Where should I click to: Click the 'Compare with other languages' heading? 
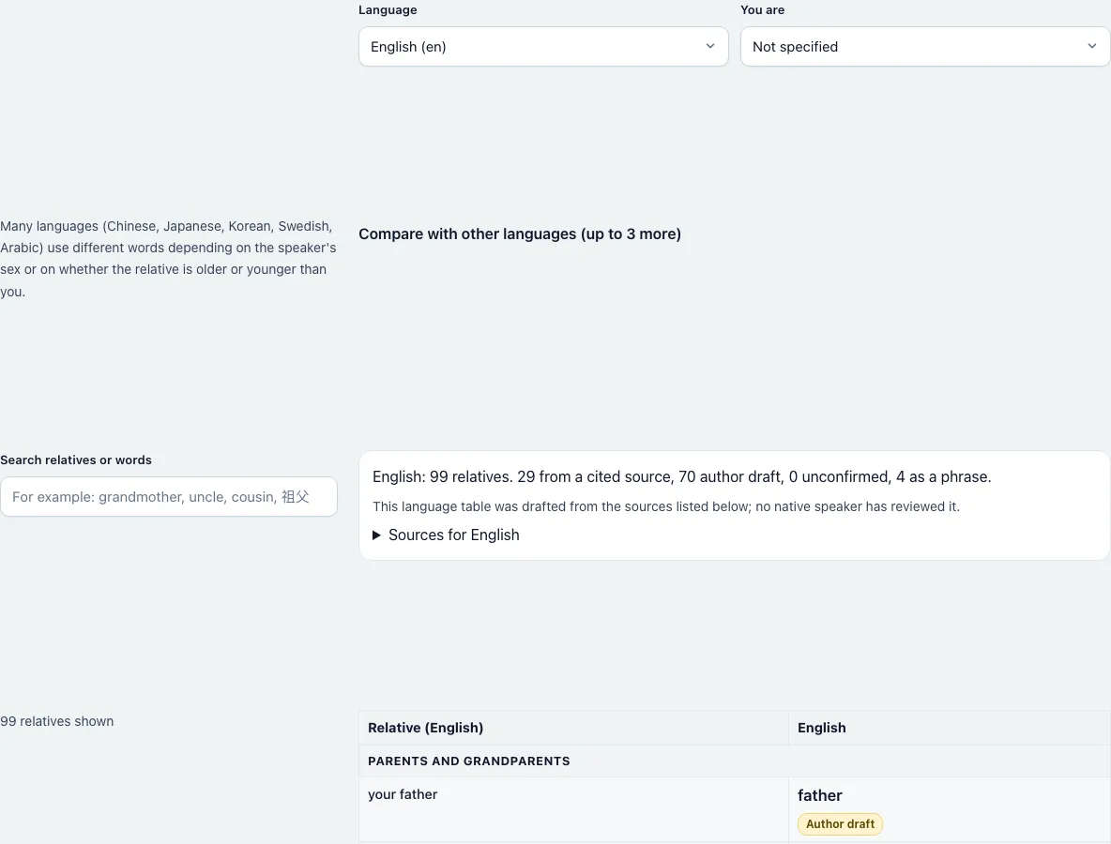tap(519, 234)
